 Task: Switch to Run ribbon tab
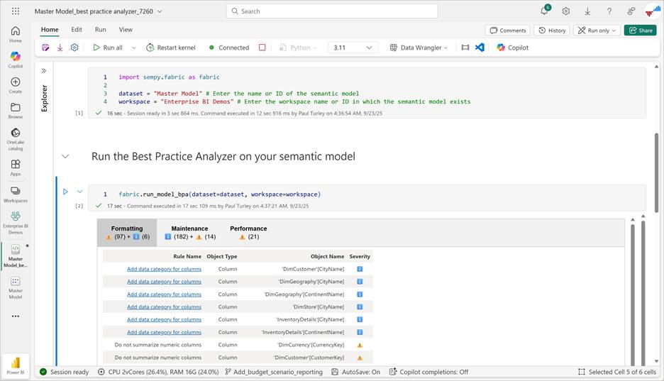pos(100,30)
